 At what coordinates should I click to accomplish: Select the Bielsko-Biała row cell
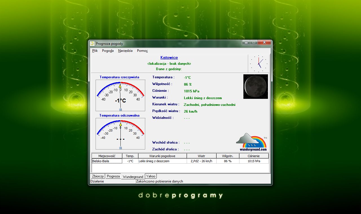[x=107, y=161]
